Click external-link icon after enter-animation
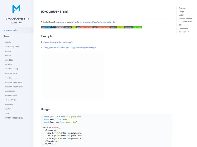The image size is (197, 147). pyautogui.click(x=113, y=22)
